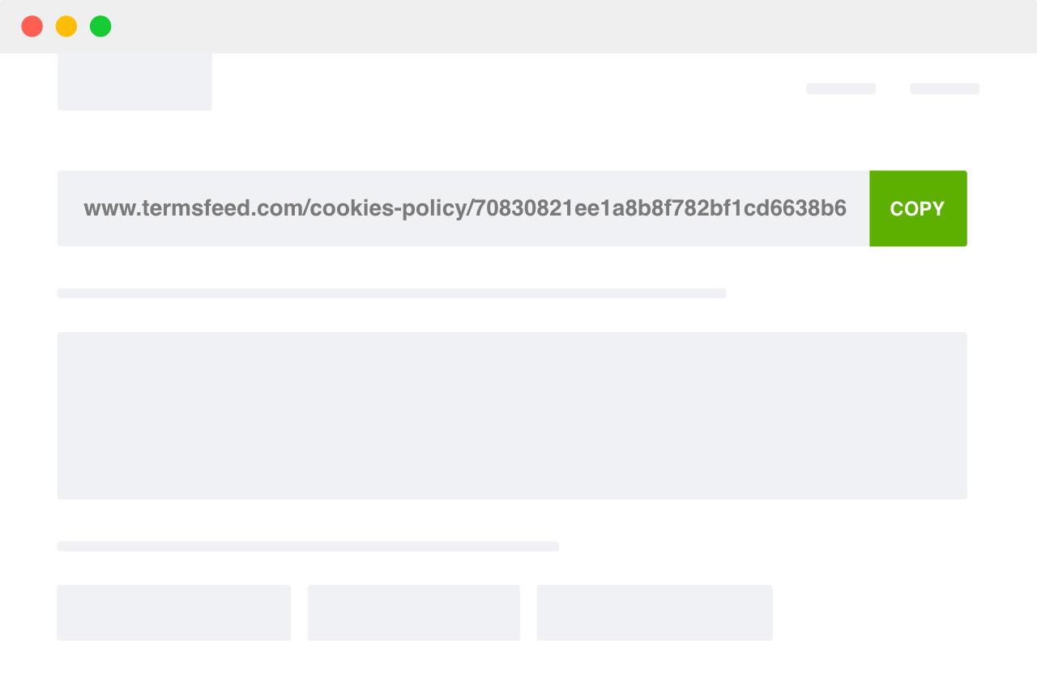Click the green COPY button
Viewport: 1037px width, 692px height.
(918, 208)
